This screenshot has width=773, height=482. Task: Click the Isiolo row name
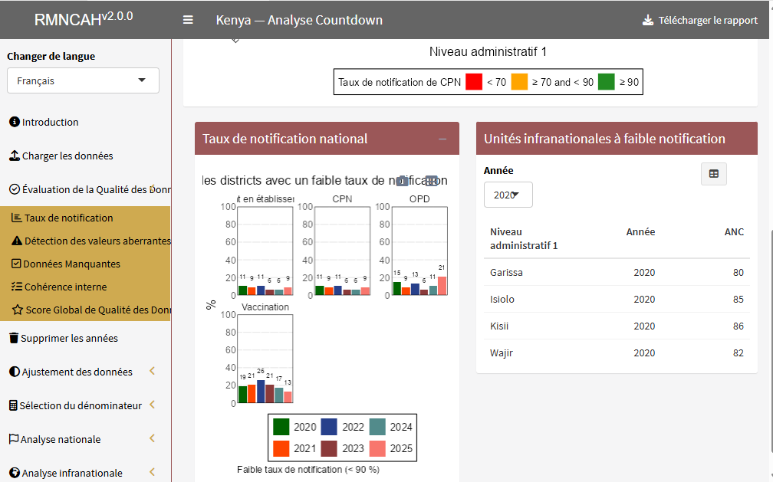(x=502, y=299)
